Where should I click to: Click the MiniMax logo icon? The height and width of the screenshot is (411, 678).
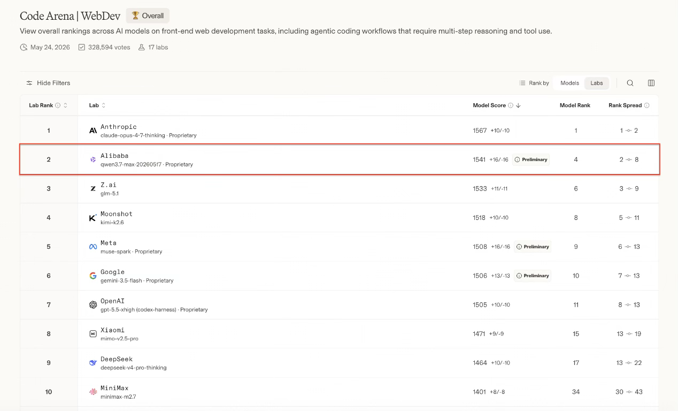pyautogui.click(x=93, y=392)
